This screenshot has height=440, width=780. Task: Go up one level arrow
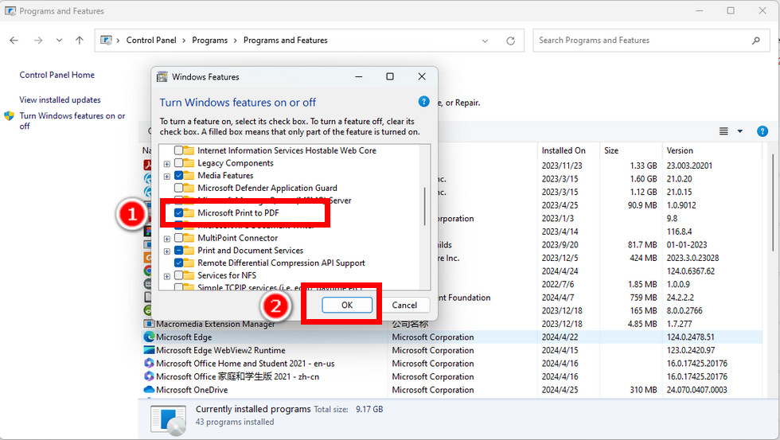pyautogui.click(x=80, y=41)
